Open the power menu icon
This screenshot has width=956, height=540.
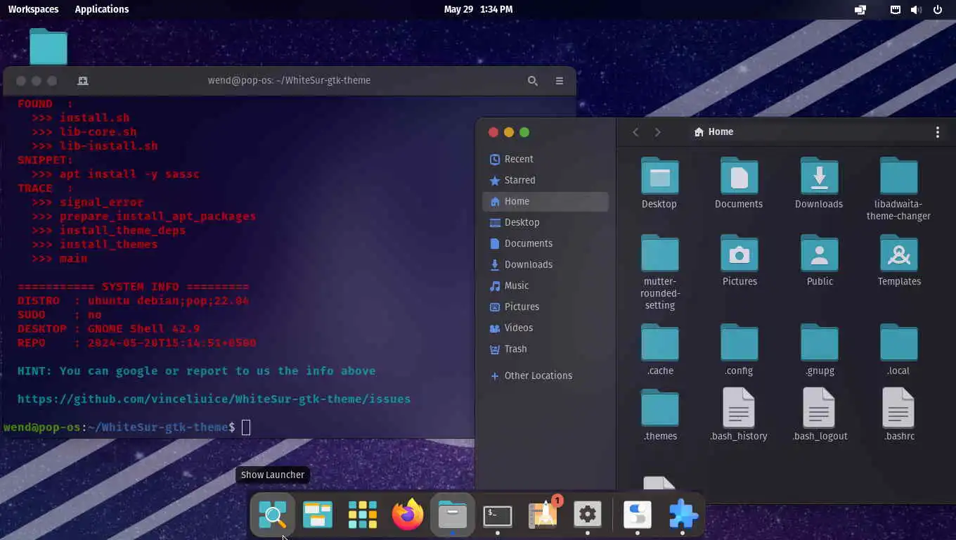pos(938,10)
